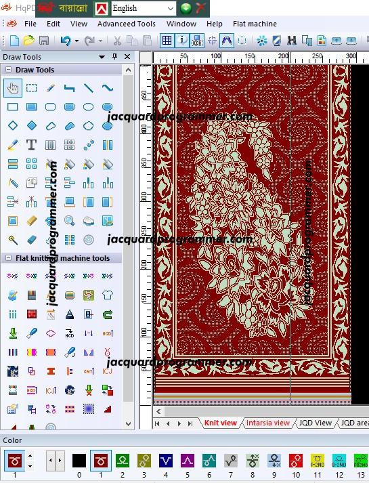Image resolution: width=369 pixels, height=483 pixels.
Task: Pin the Draw Tools panel
Action: (115, 56)
